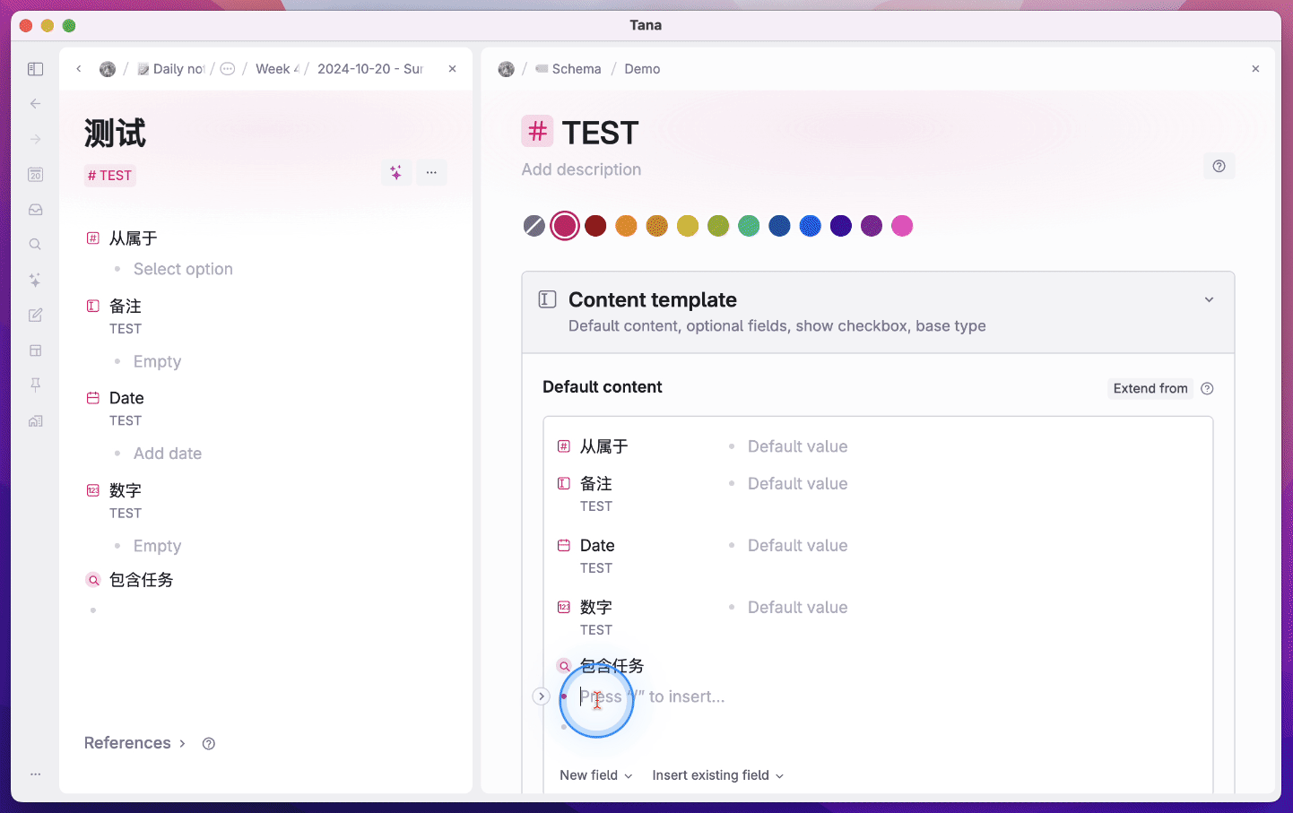The image size is (1293, 813).
Task: Expand the References section
Action: pyautogui.click(x=135, y=743)
